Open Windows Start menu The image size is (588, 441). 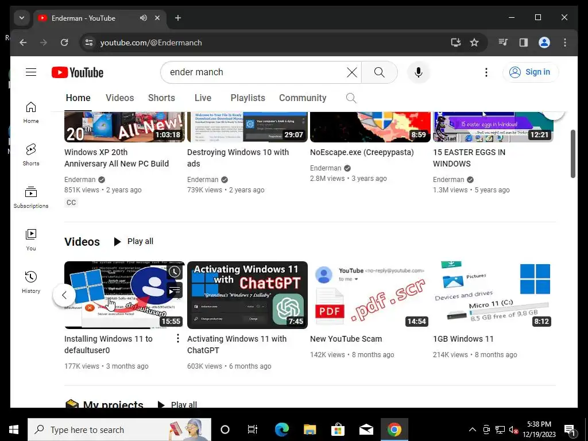14,430
